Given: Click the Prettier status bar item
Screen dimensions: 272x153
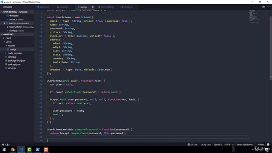Looking at the screenshot, I should click(x=261, y=144).
